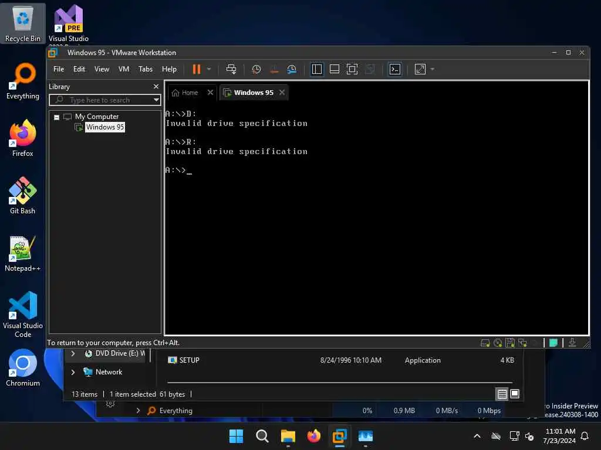Open the Chromium desktop shortcut

tap(23, 368)
